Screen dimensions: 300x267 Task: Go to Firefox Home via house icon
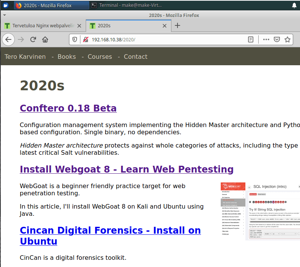click(45, 39)
